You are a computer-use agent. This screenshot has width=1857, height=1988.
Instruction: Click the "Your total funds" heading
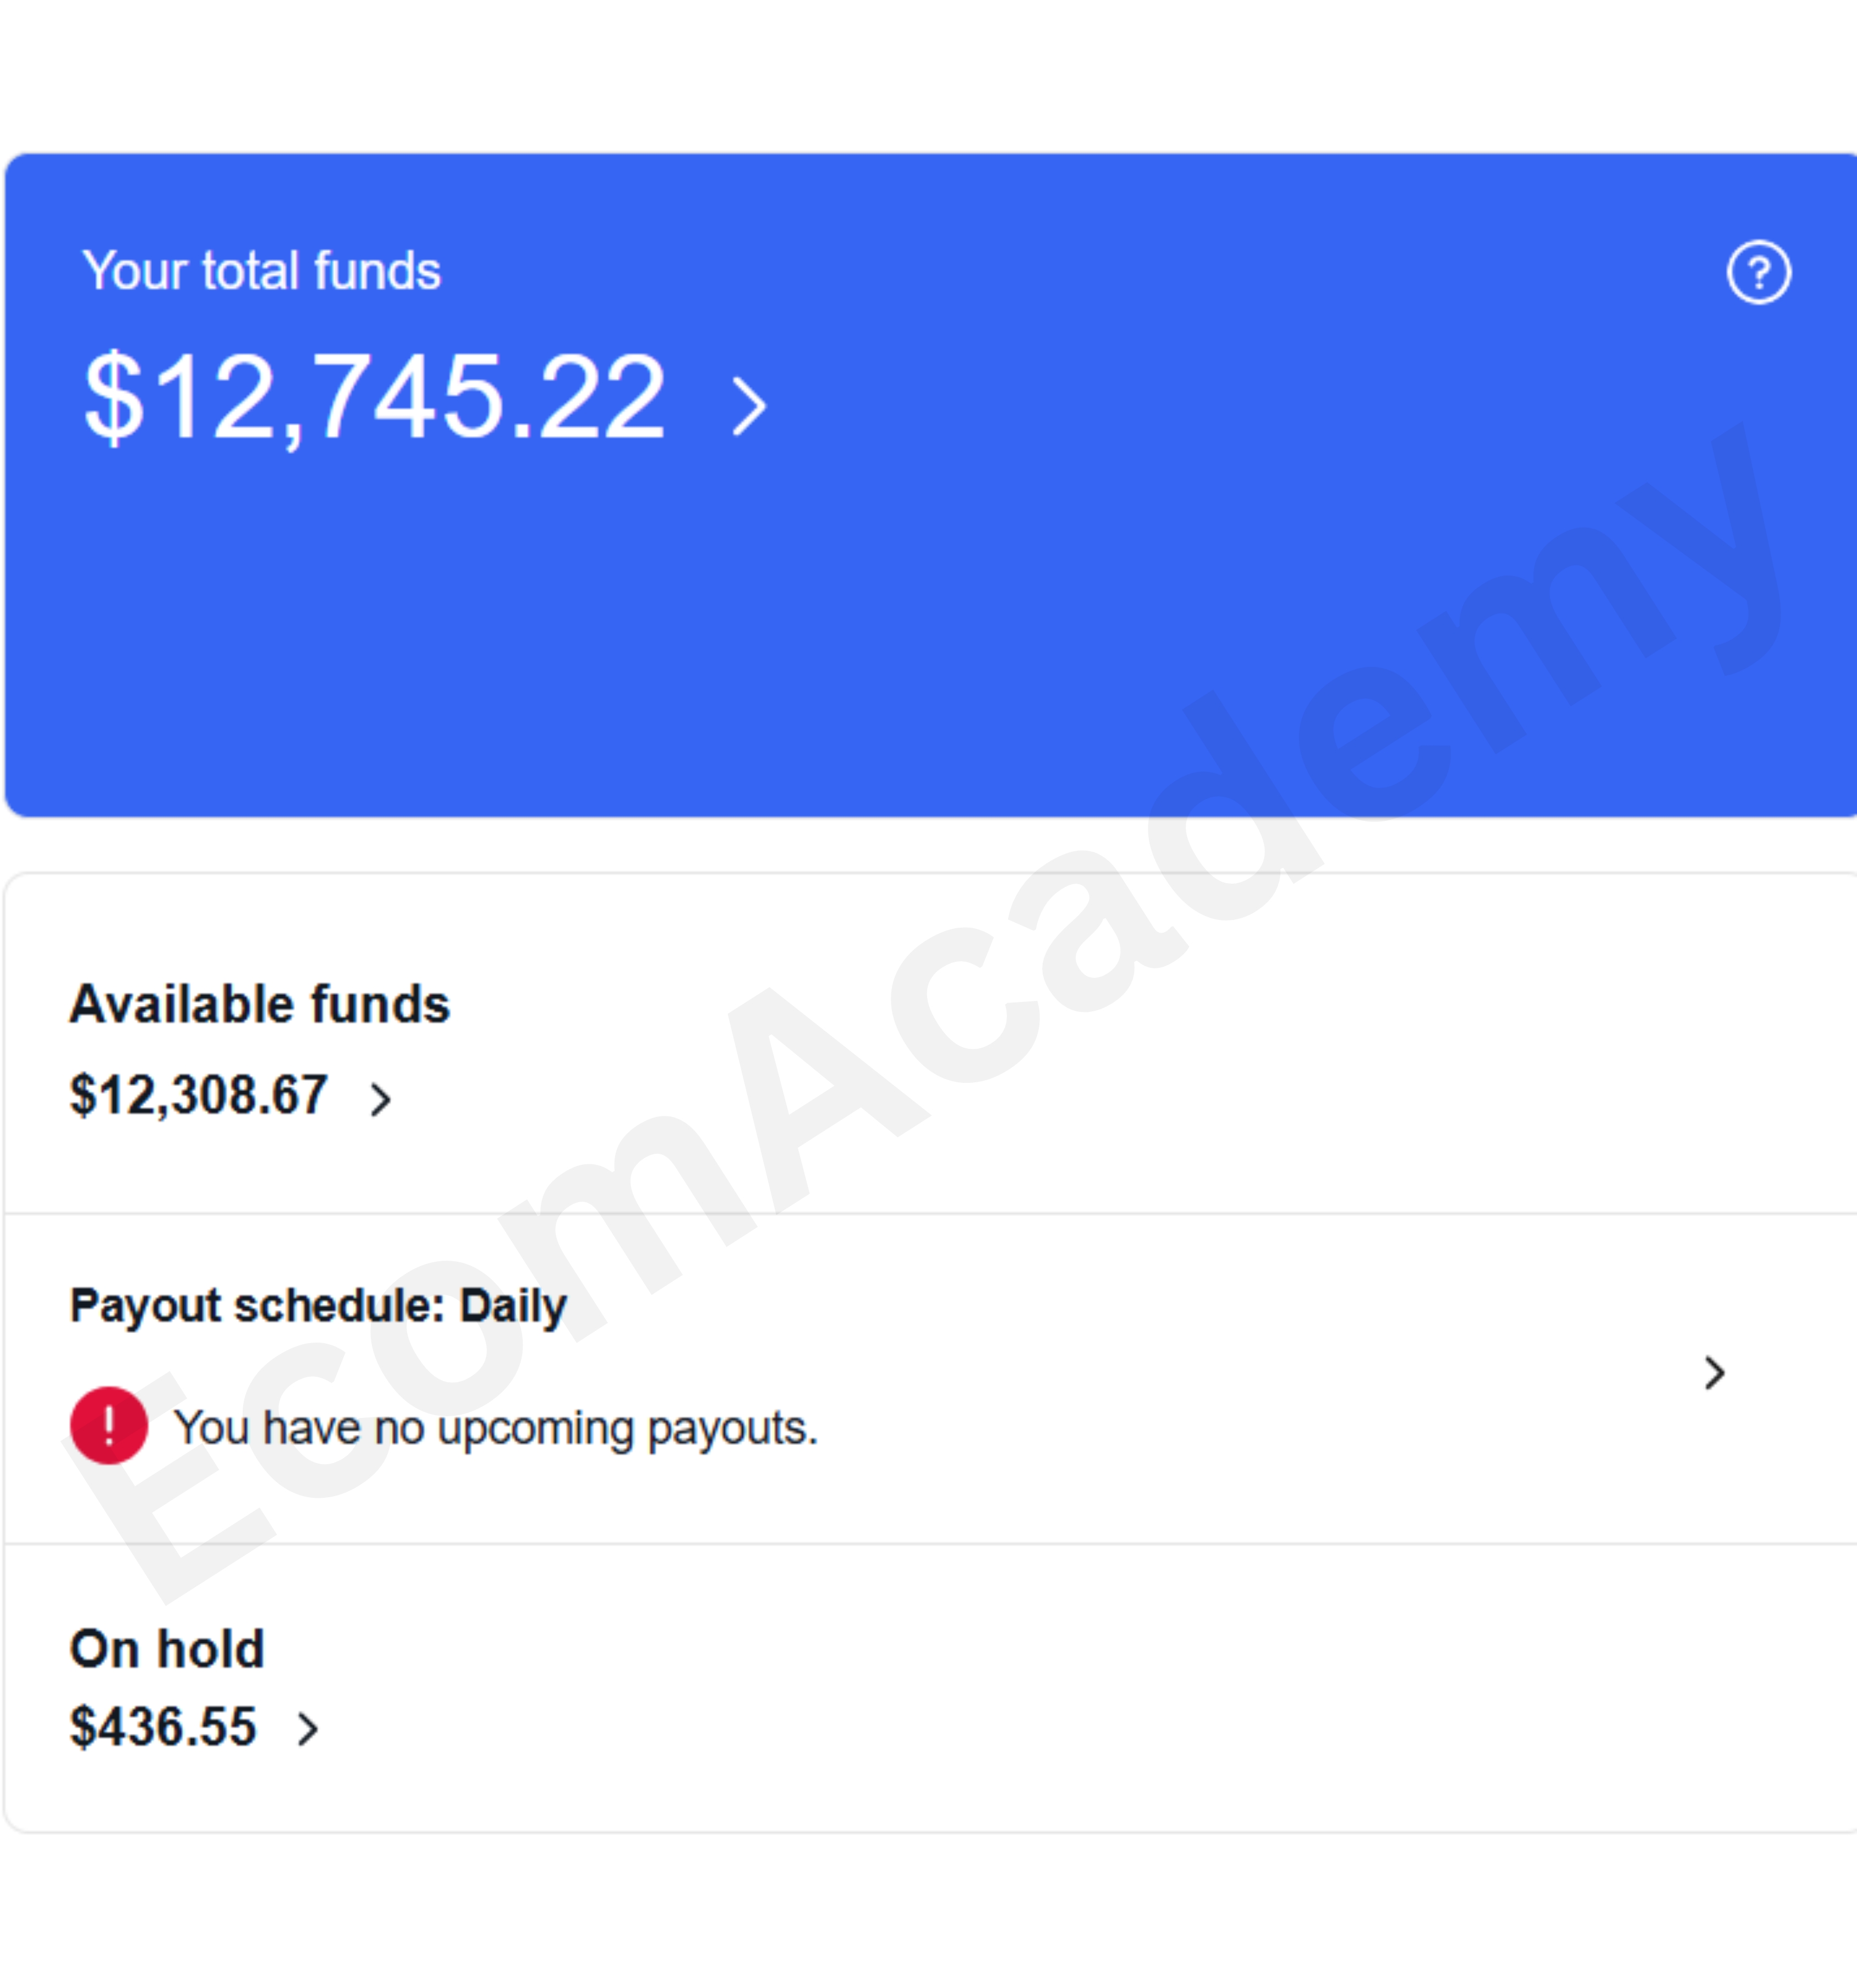coord(261,271)
